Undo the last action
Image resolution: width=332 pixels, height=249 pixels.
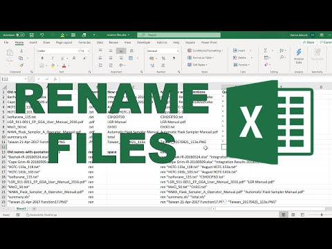41,35
